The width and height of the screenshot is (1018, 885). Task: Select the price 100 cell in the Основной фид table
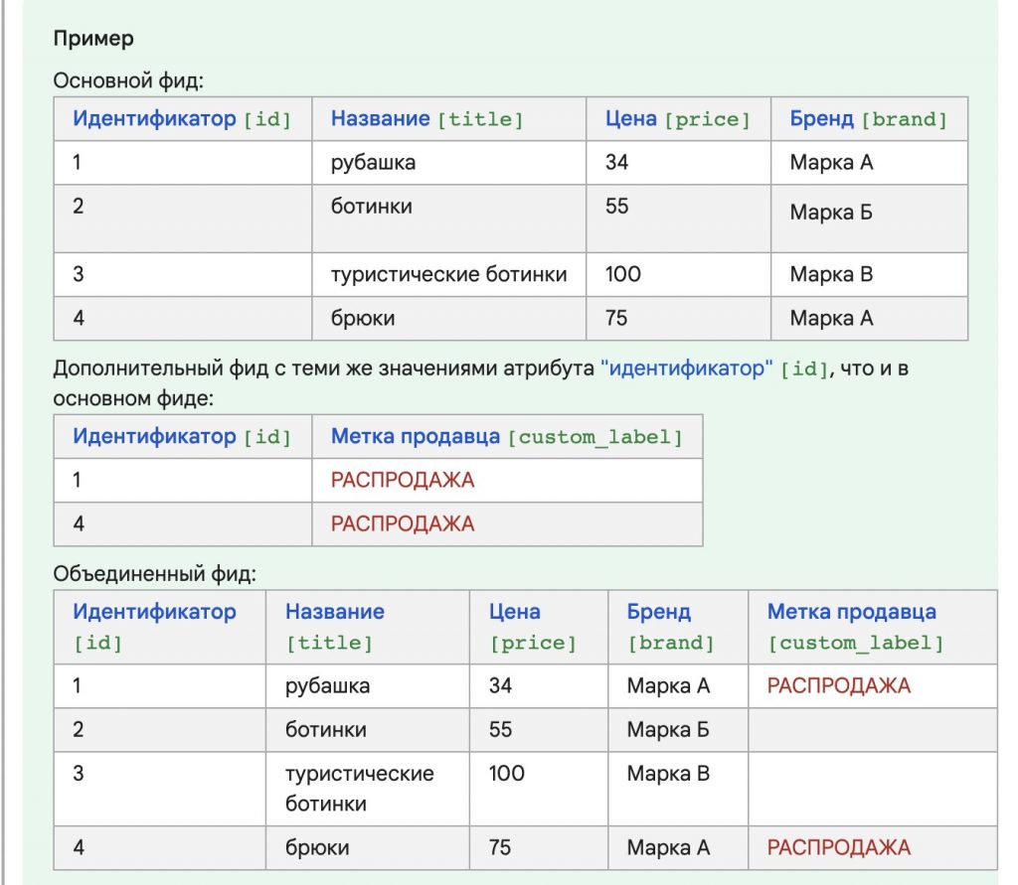(678, 274)
